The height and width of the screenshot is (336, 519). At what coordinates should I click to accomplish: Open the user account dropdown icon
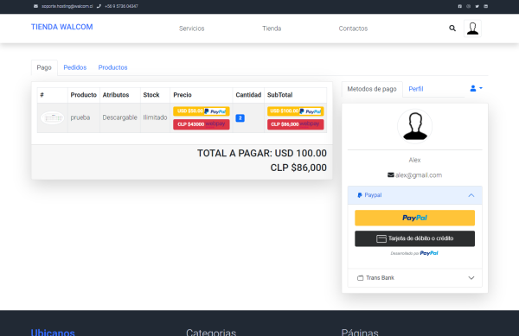click(x=476, y=89)
